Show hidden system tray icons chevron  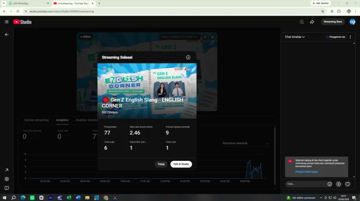pyautogui.click(x=321, y=198)
